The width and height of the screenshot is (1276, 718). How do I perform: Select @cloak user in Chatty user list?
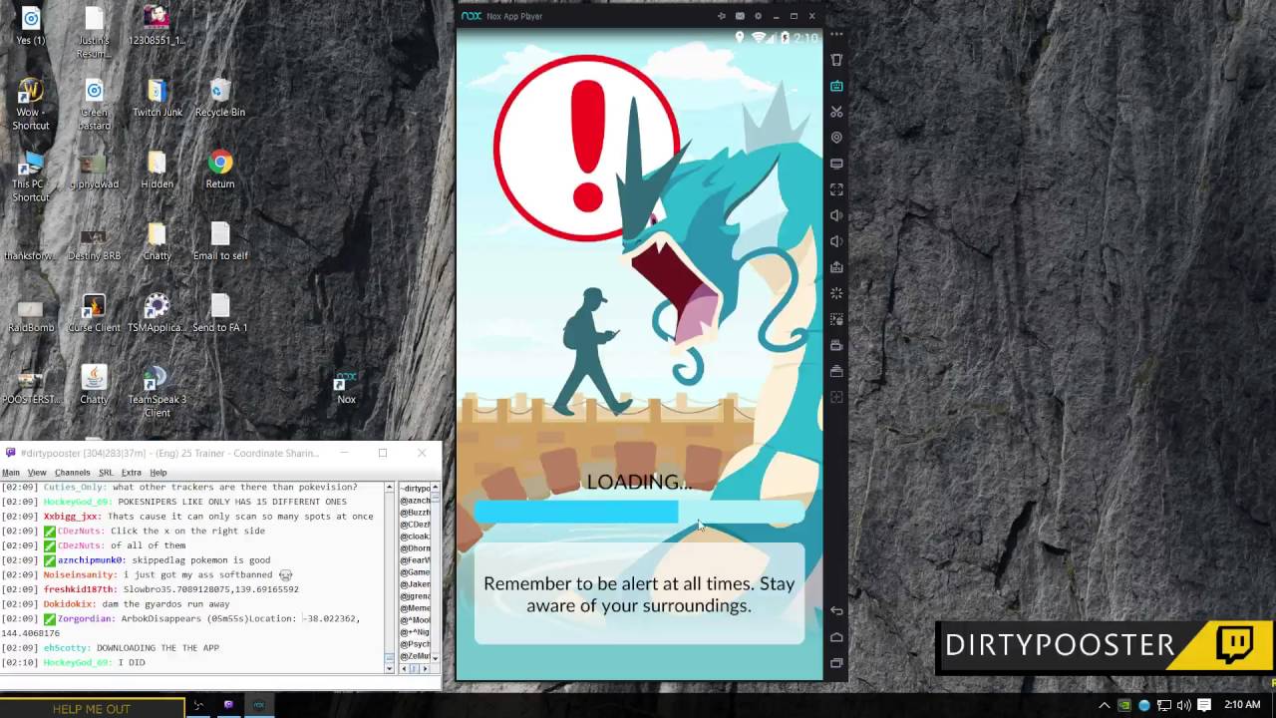point(415,537)
